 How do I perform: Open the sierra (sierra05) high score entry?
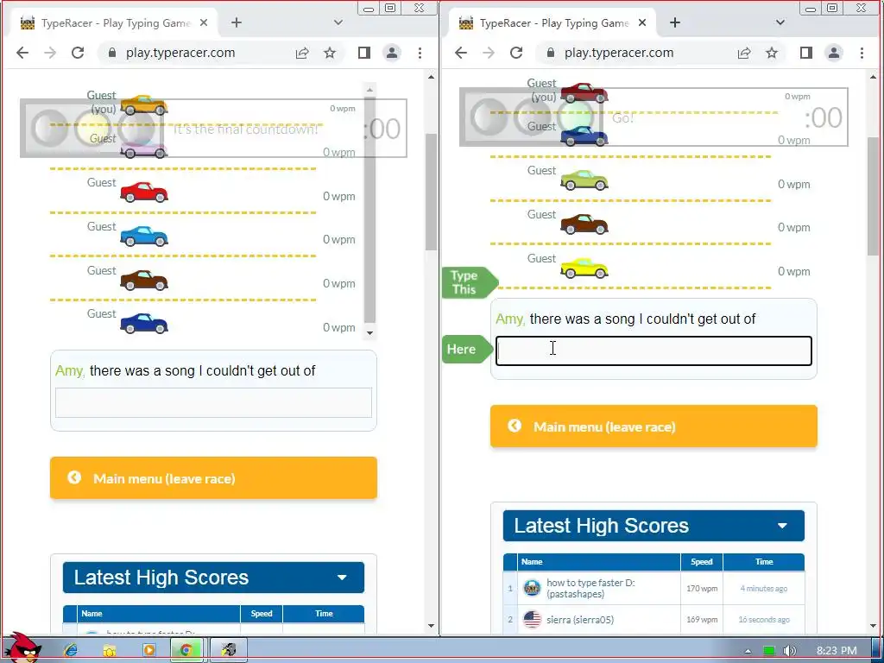580,620
